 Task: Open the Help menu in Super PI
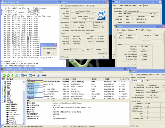point(21,5)
